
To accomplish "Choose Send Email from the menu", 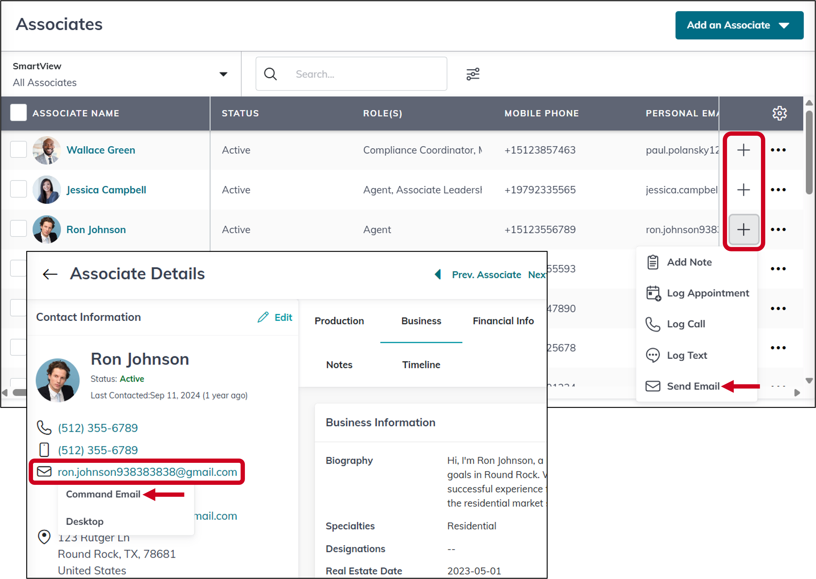I will 682,386.
